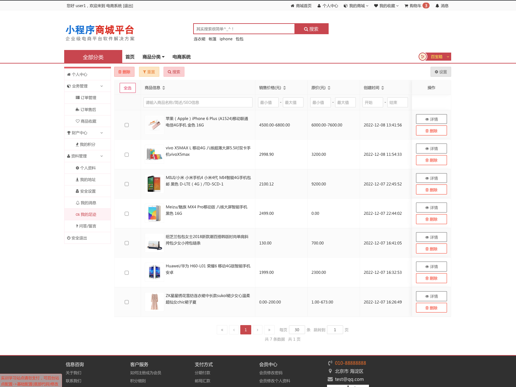Check the vivo X5MAX row checkbox
516x387 pixels.
coord(127,155)
